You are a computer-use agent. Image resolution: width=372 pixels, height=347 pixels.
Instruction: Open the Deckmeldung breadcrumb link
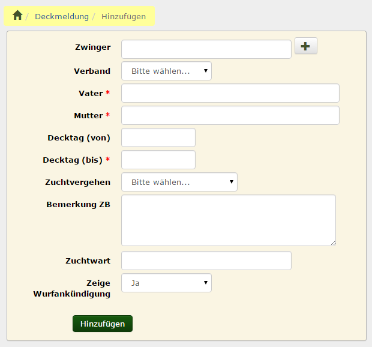coord(62,17)
